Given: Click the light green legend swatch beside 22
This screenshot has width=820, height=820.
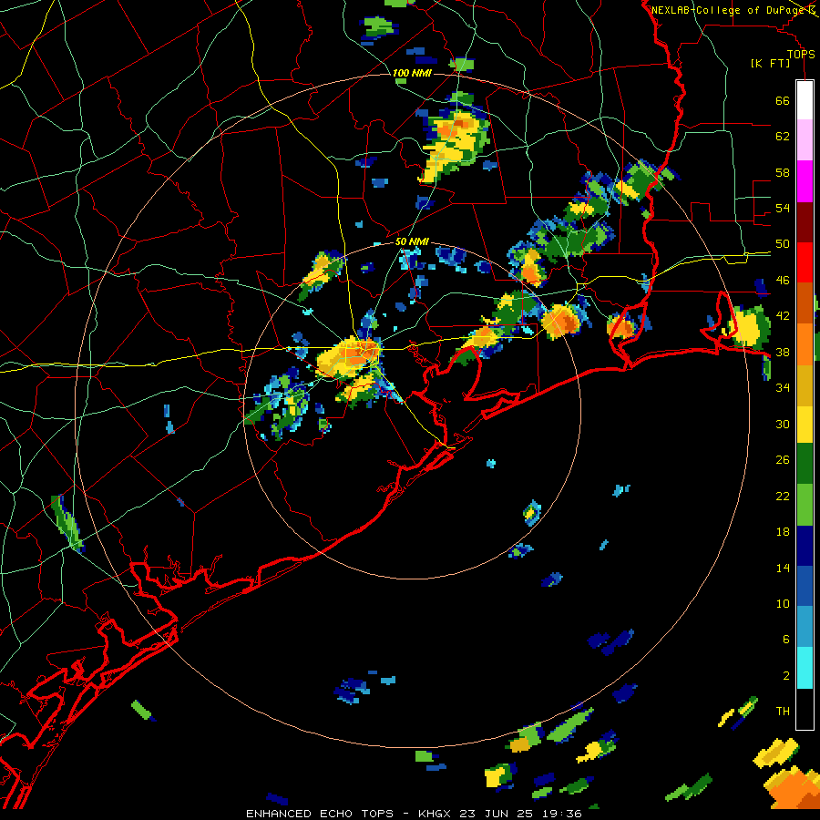Looking at the screenshot, I should click(x=805, y=505).
